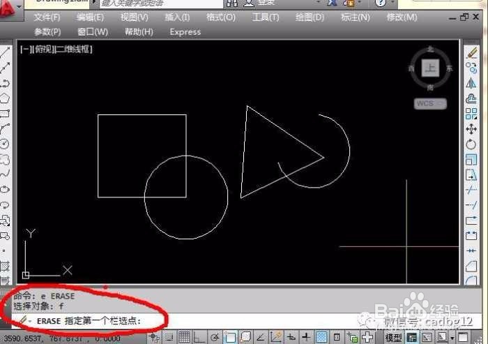488x344 pixels.
Task: Open the 插入(I) menu
Action: click(x=177, y=17)
